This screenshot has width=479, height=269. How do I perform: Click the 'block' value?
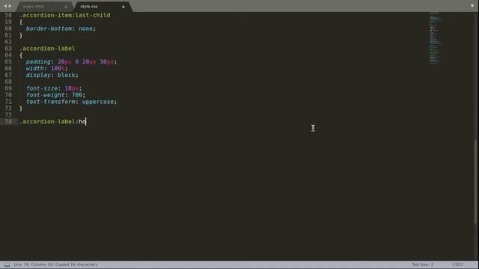coord(67,75)
